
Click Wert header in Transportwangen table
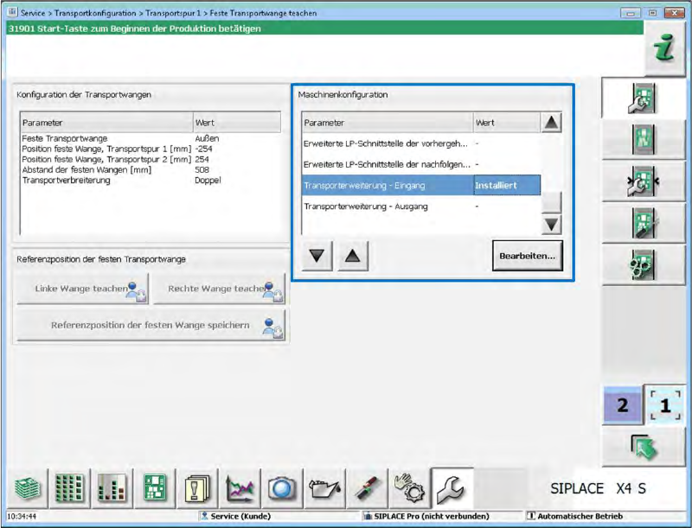(x=237, y=123)
